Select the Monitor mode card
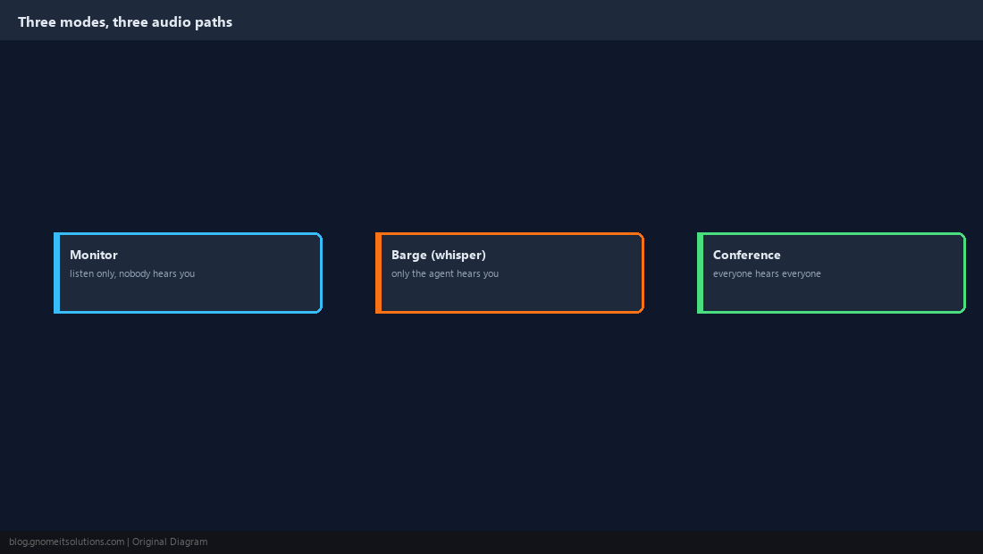 pyautogui.click(x=188, y=273)
